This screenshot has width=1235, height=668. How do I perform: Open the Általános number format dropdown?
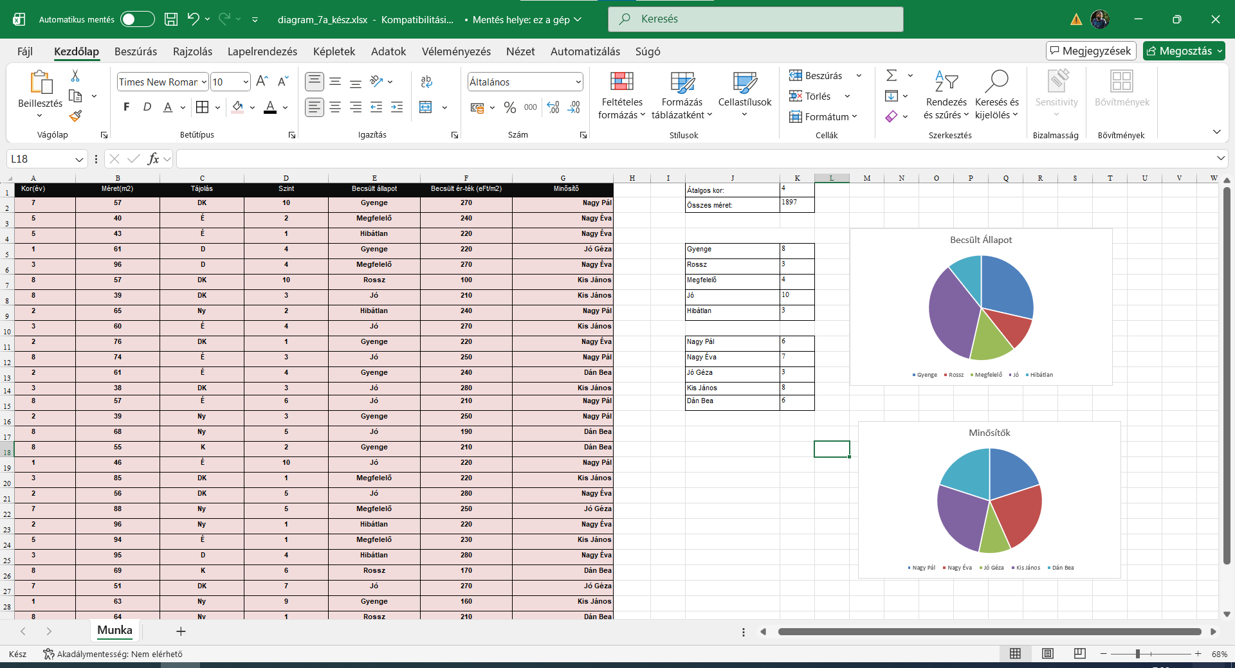578,82
